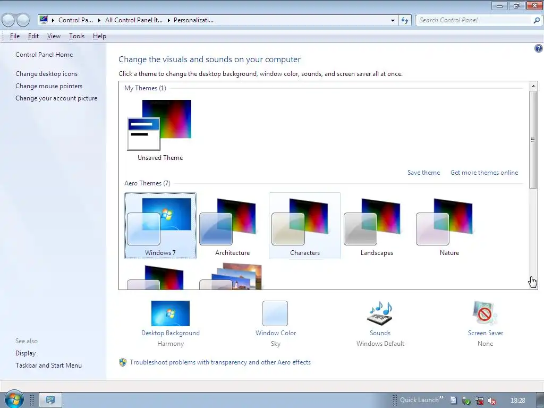The image size is (544, 408).
Task: Open the Help menu
Action: [99, 36]
